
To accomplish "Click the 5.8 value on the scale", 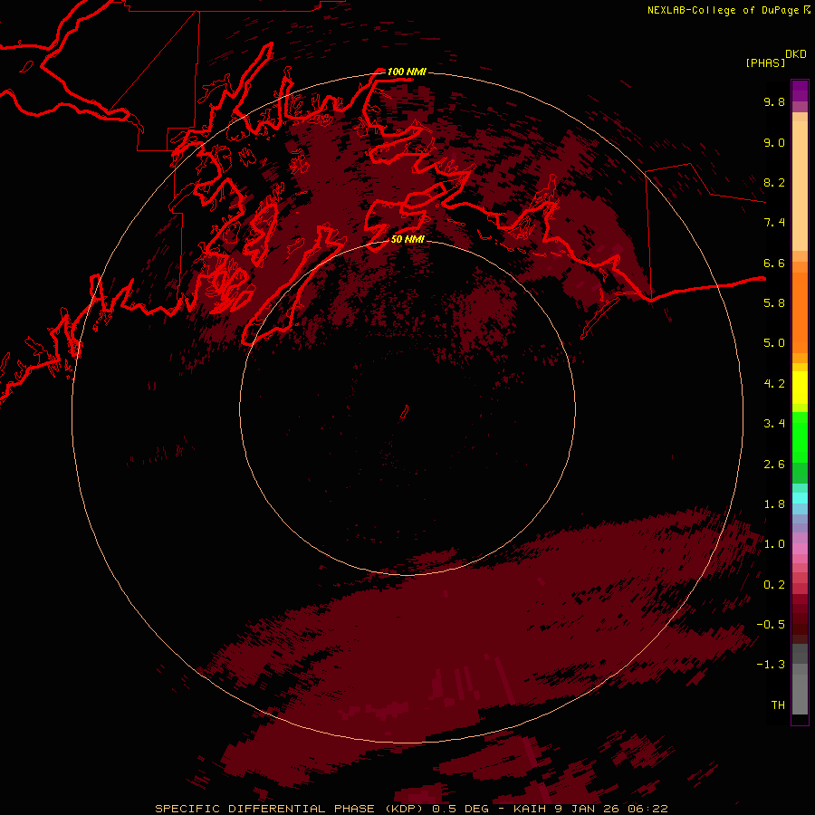I will tap(774, 302).
